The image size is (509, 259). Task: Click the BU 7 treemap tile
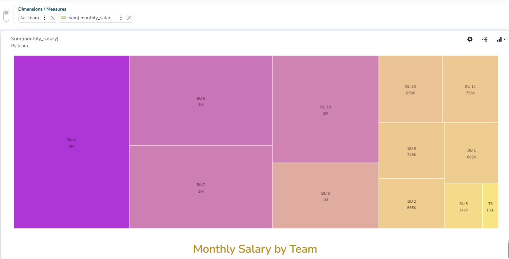[201, 187]
